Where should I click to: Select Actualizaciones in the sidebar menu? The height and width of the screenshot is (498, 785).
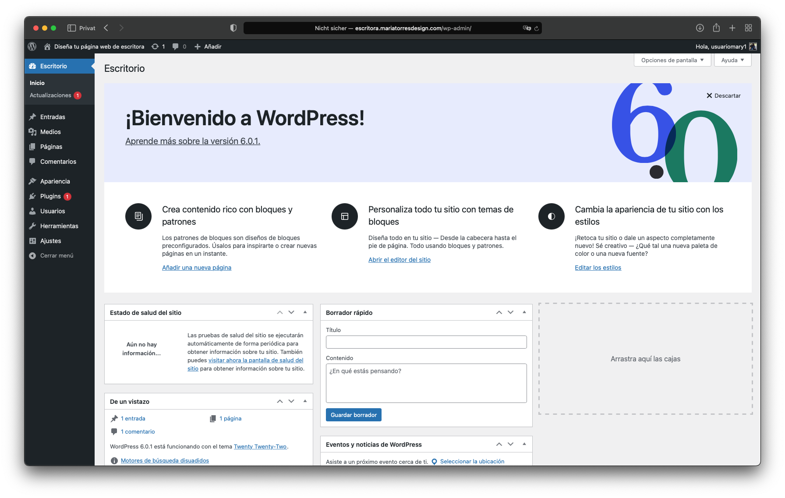click(x=50, y=95)
